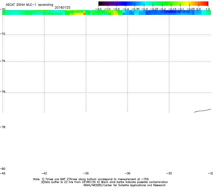Select the -33 longitude label
Image resolution: width=213 pixels, height=187 pixels.
click(x=169, y=173)
